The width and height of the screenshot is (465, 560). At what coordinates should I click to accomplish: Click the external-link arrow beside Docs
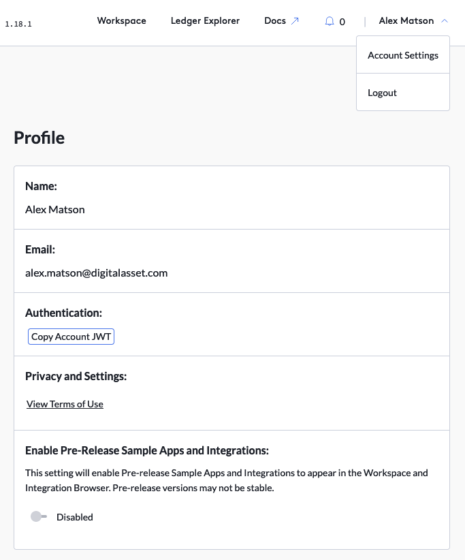pos(295,21)
